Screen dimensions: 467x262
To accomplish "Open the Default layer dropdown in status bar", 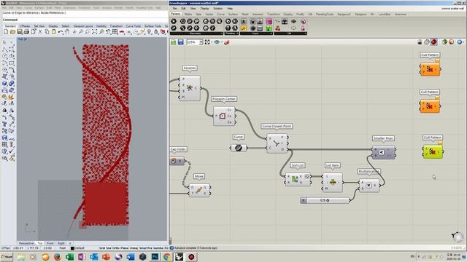I will point(78,248).
